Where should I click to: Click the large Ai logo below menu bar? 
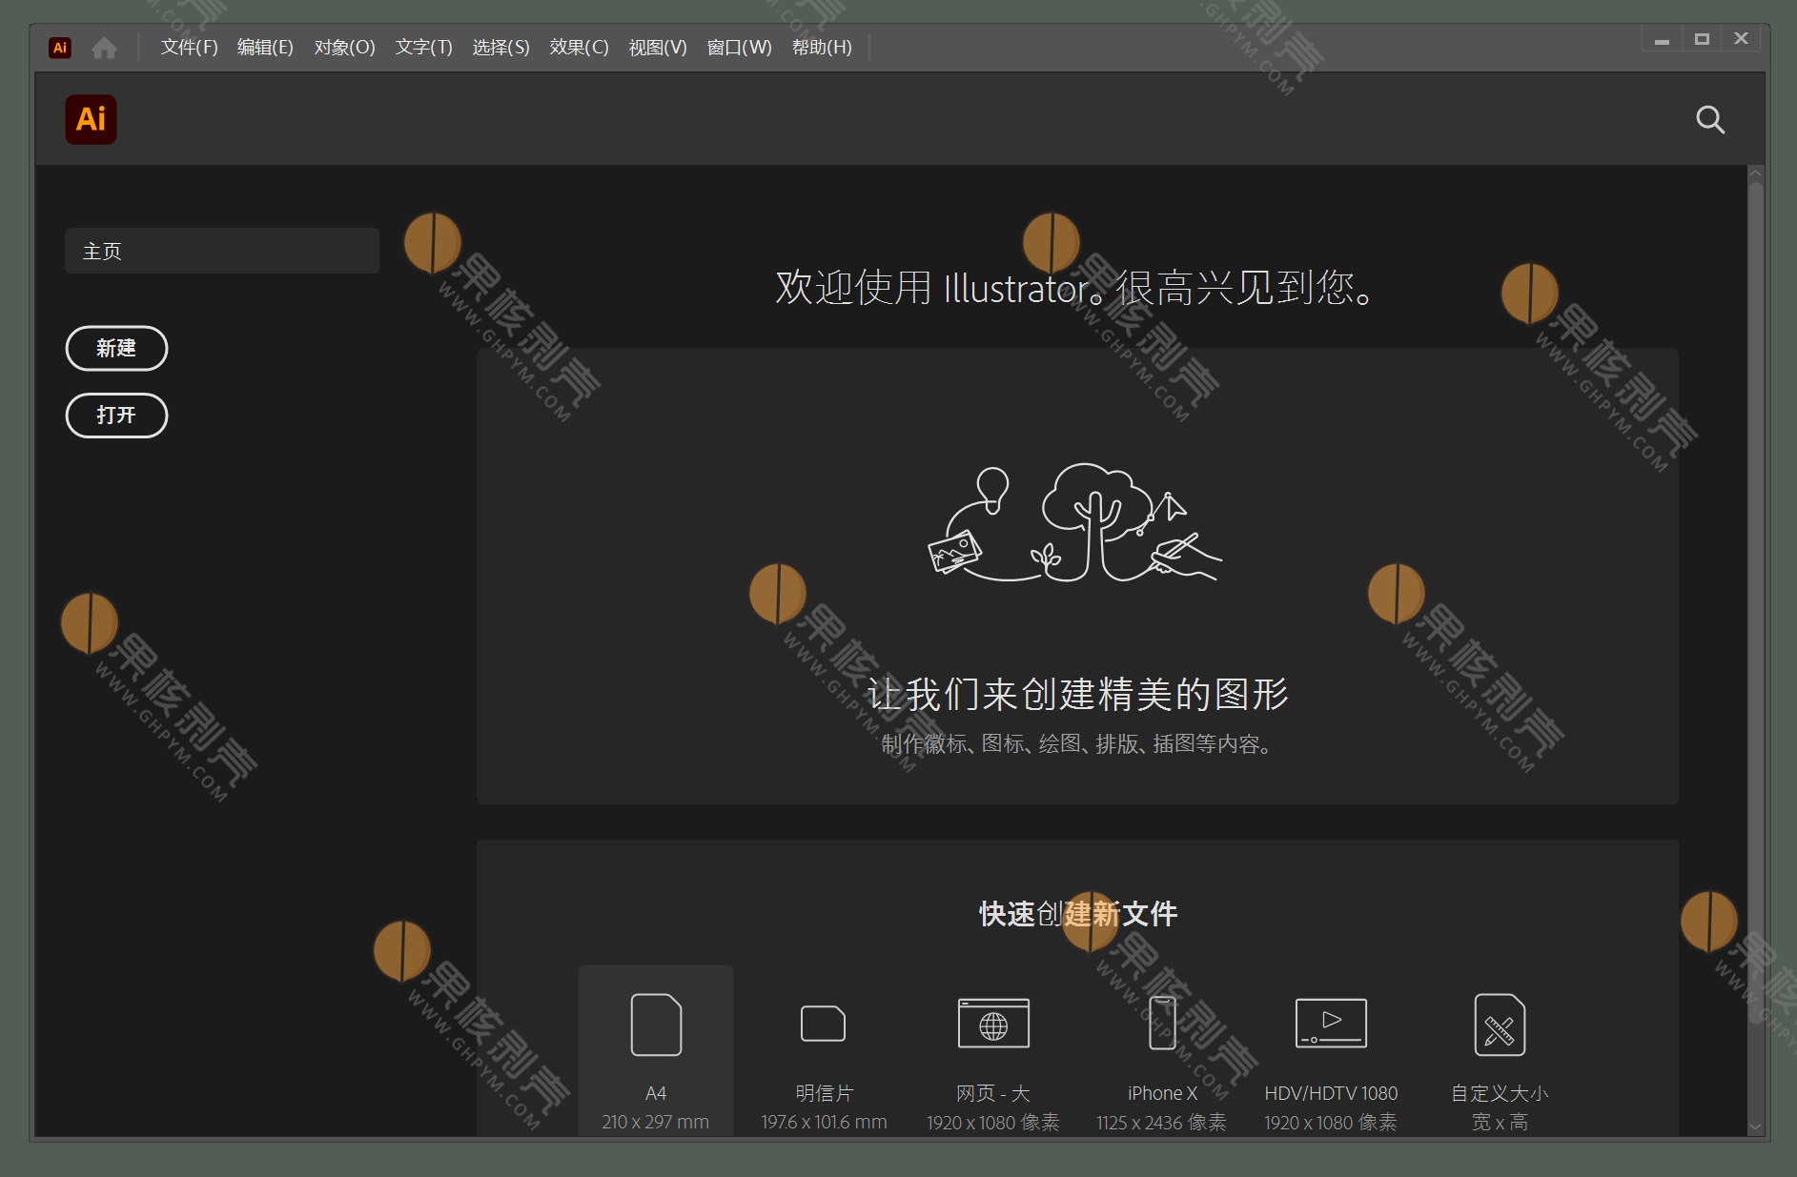pyautogui.click(x=91, y=119)
